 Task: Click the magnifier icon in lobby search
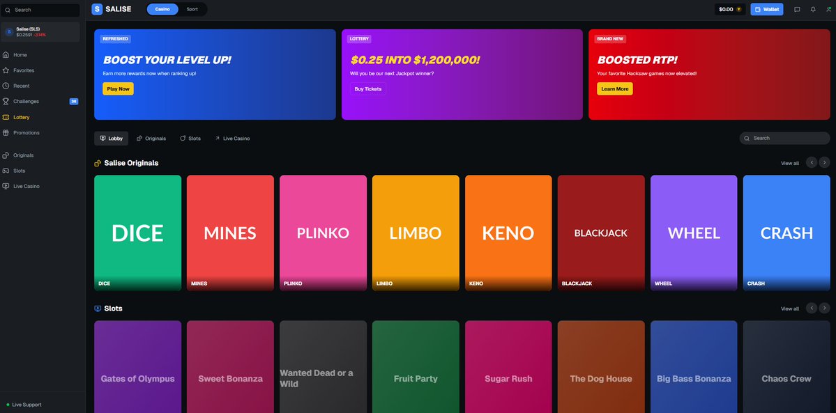point(747,138)
